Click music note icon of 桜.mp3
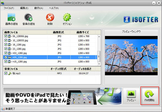The height and width of the screenshot is (112, 162). 10,73
